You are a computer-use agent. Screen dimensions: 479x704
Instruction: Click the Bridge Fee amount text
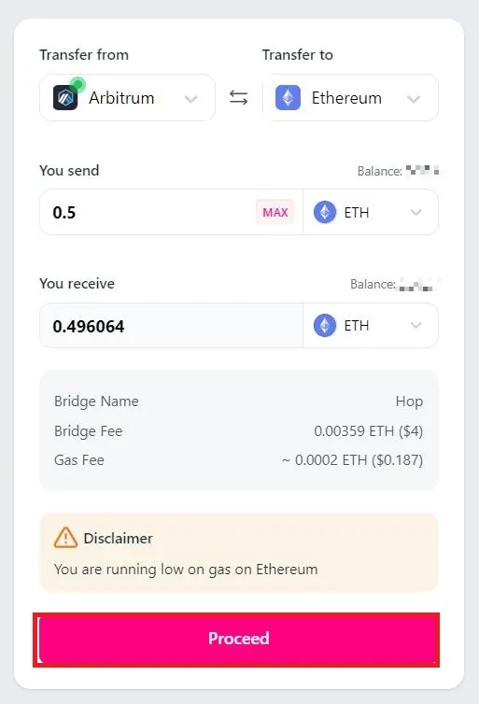point(368,431)
